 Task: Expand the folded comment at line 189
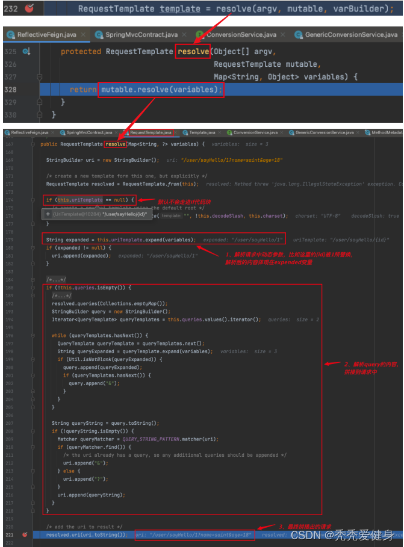(33, 296)
